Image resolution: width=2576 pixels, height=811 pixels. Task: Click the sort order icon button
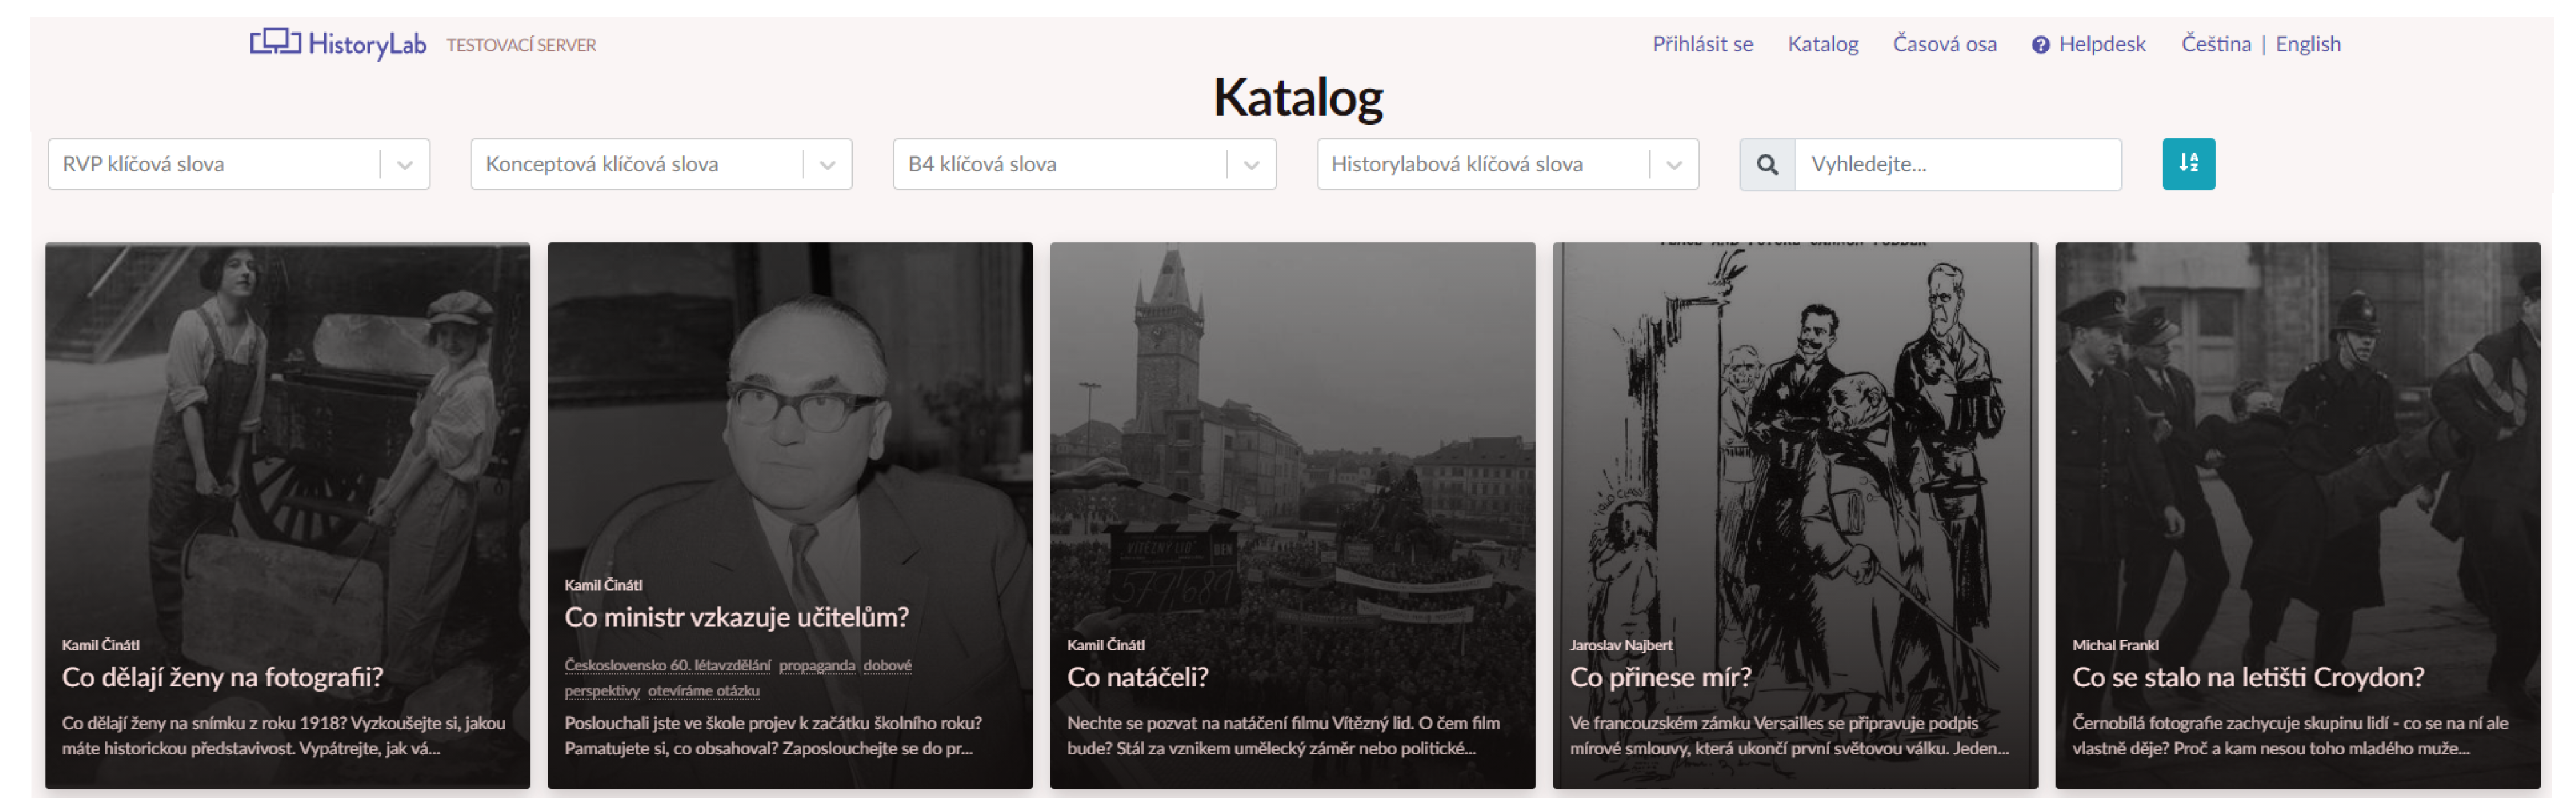point(2187,164)
